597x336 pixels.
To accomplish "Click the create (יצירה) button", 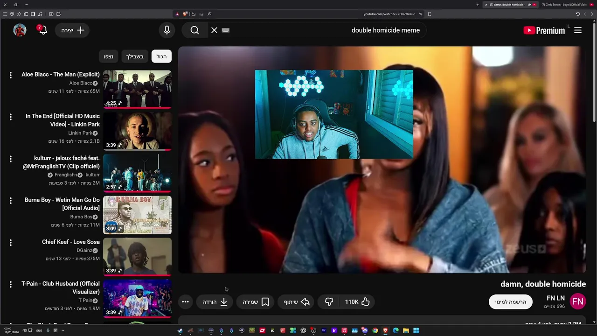I will 72,30.
